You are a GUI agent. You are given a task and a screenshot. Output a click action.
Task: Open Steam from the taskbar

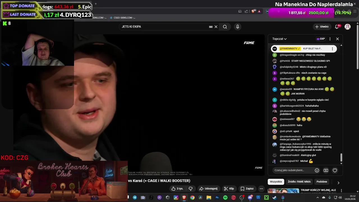[275, 198]
